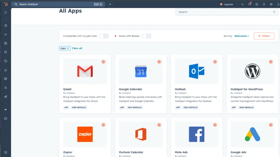Open the HubSpot sprocket home logo
The width and height of the screenshot is (280, 157).
[6, 4]
